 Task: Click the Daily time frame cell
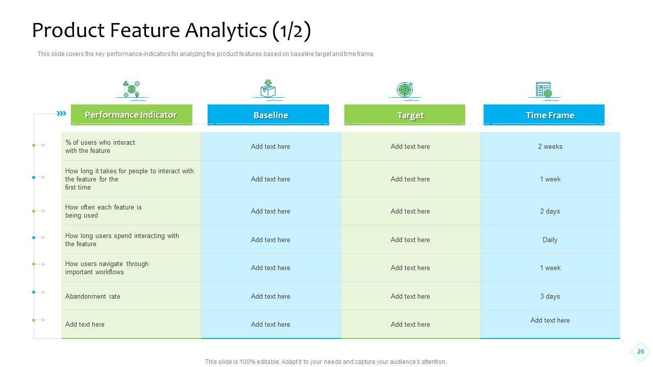[x=550, y=240]
